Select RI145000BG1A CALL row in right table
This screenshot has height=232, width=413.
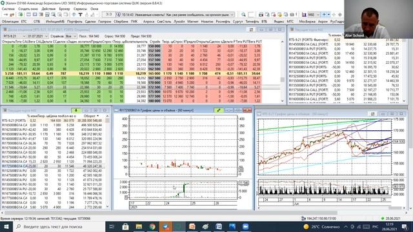coord(345,44)
